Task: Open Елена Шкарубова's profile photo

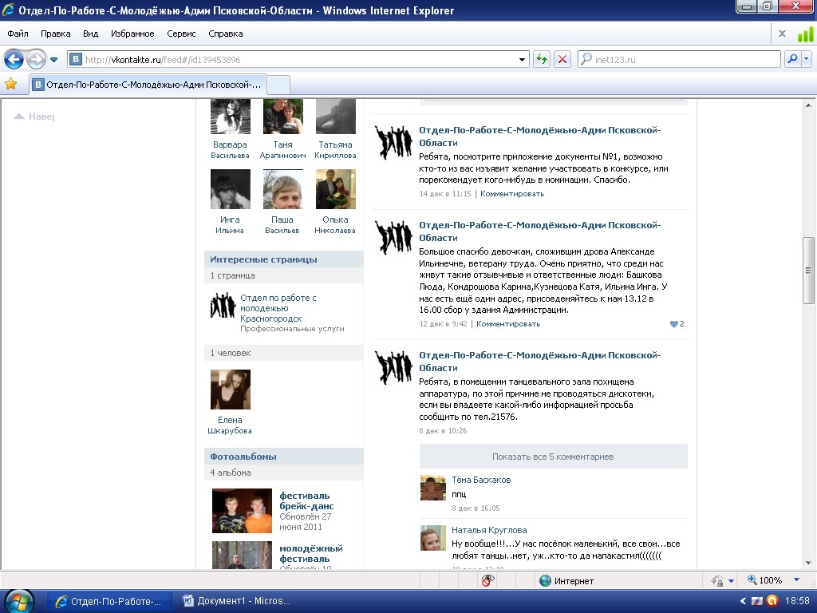Action: tap(231, 390)
